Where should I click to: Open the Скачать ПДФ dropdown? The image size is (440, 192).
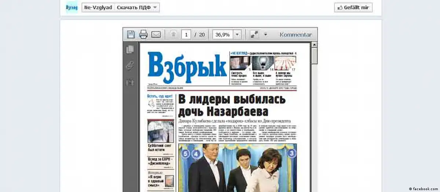pos(137,7)
